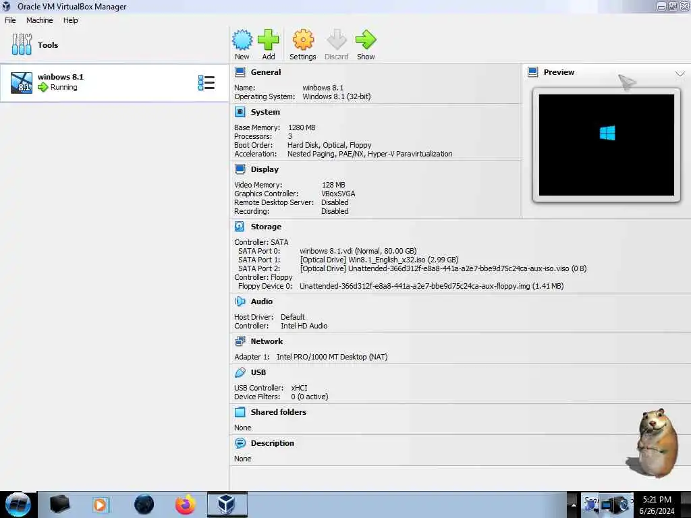Screen dimensions: 691x518
Task: Select the Tools icon in the sidebar
Action: coord(22,45)
